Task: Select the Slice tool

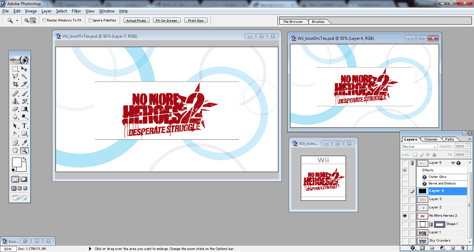Action: tap(24, 84)
